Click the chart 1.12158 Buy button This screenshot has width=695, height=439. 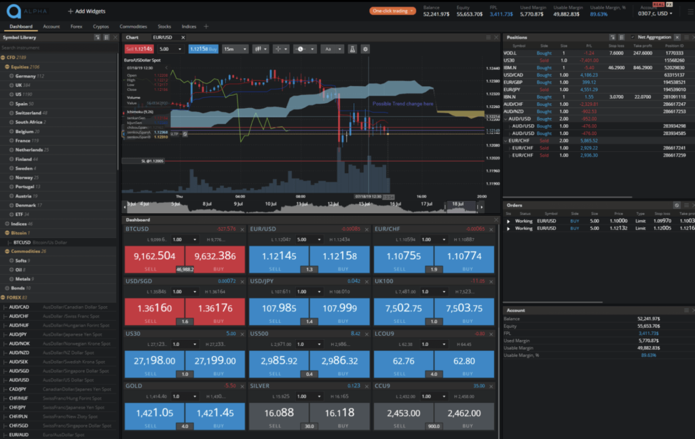pos(203,49)
